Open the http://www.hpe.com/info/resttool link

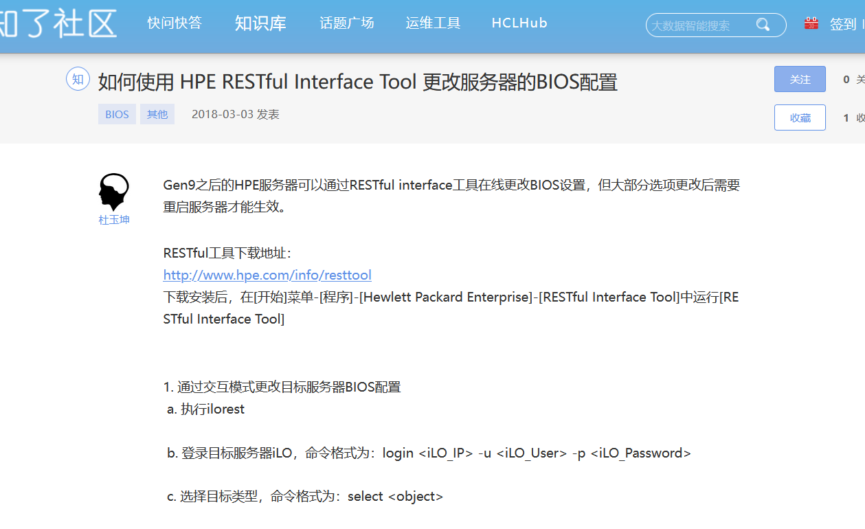pos(267,275)
